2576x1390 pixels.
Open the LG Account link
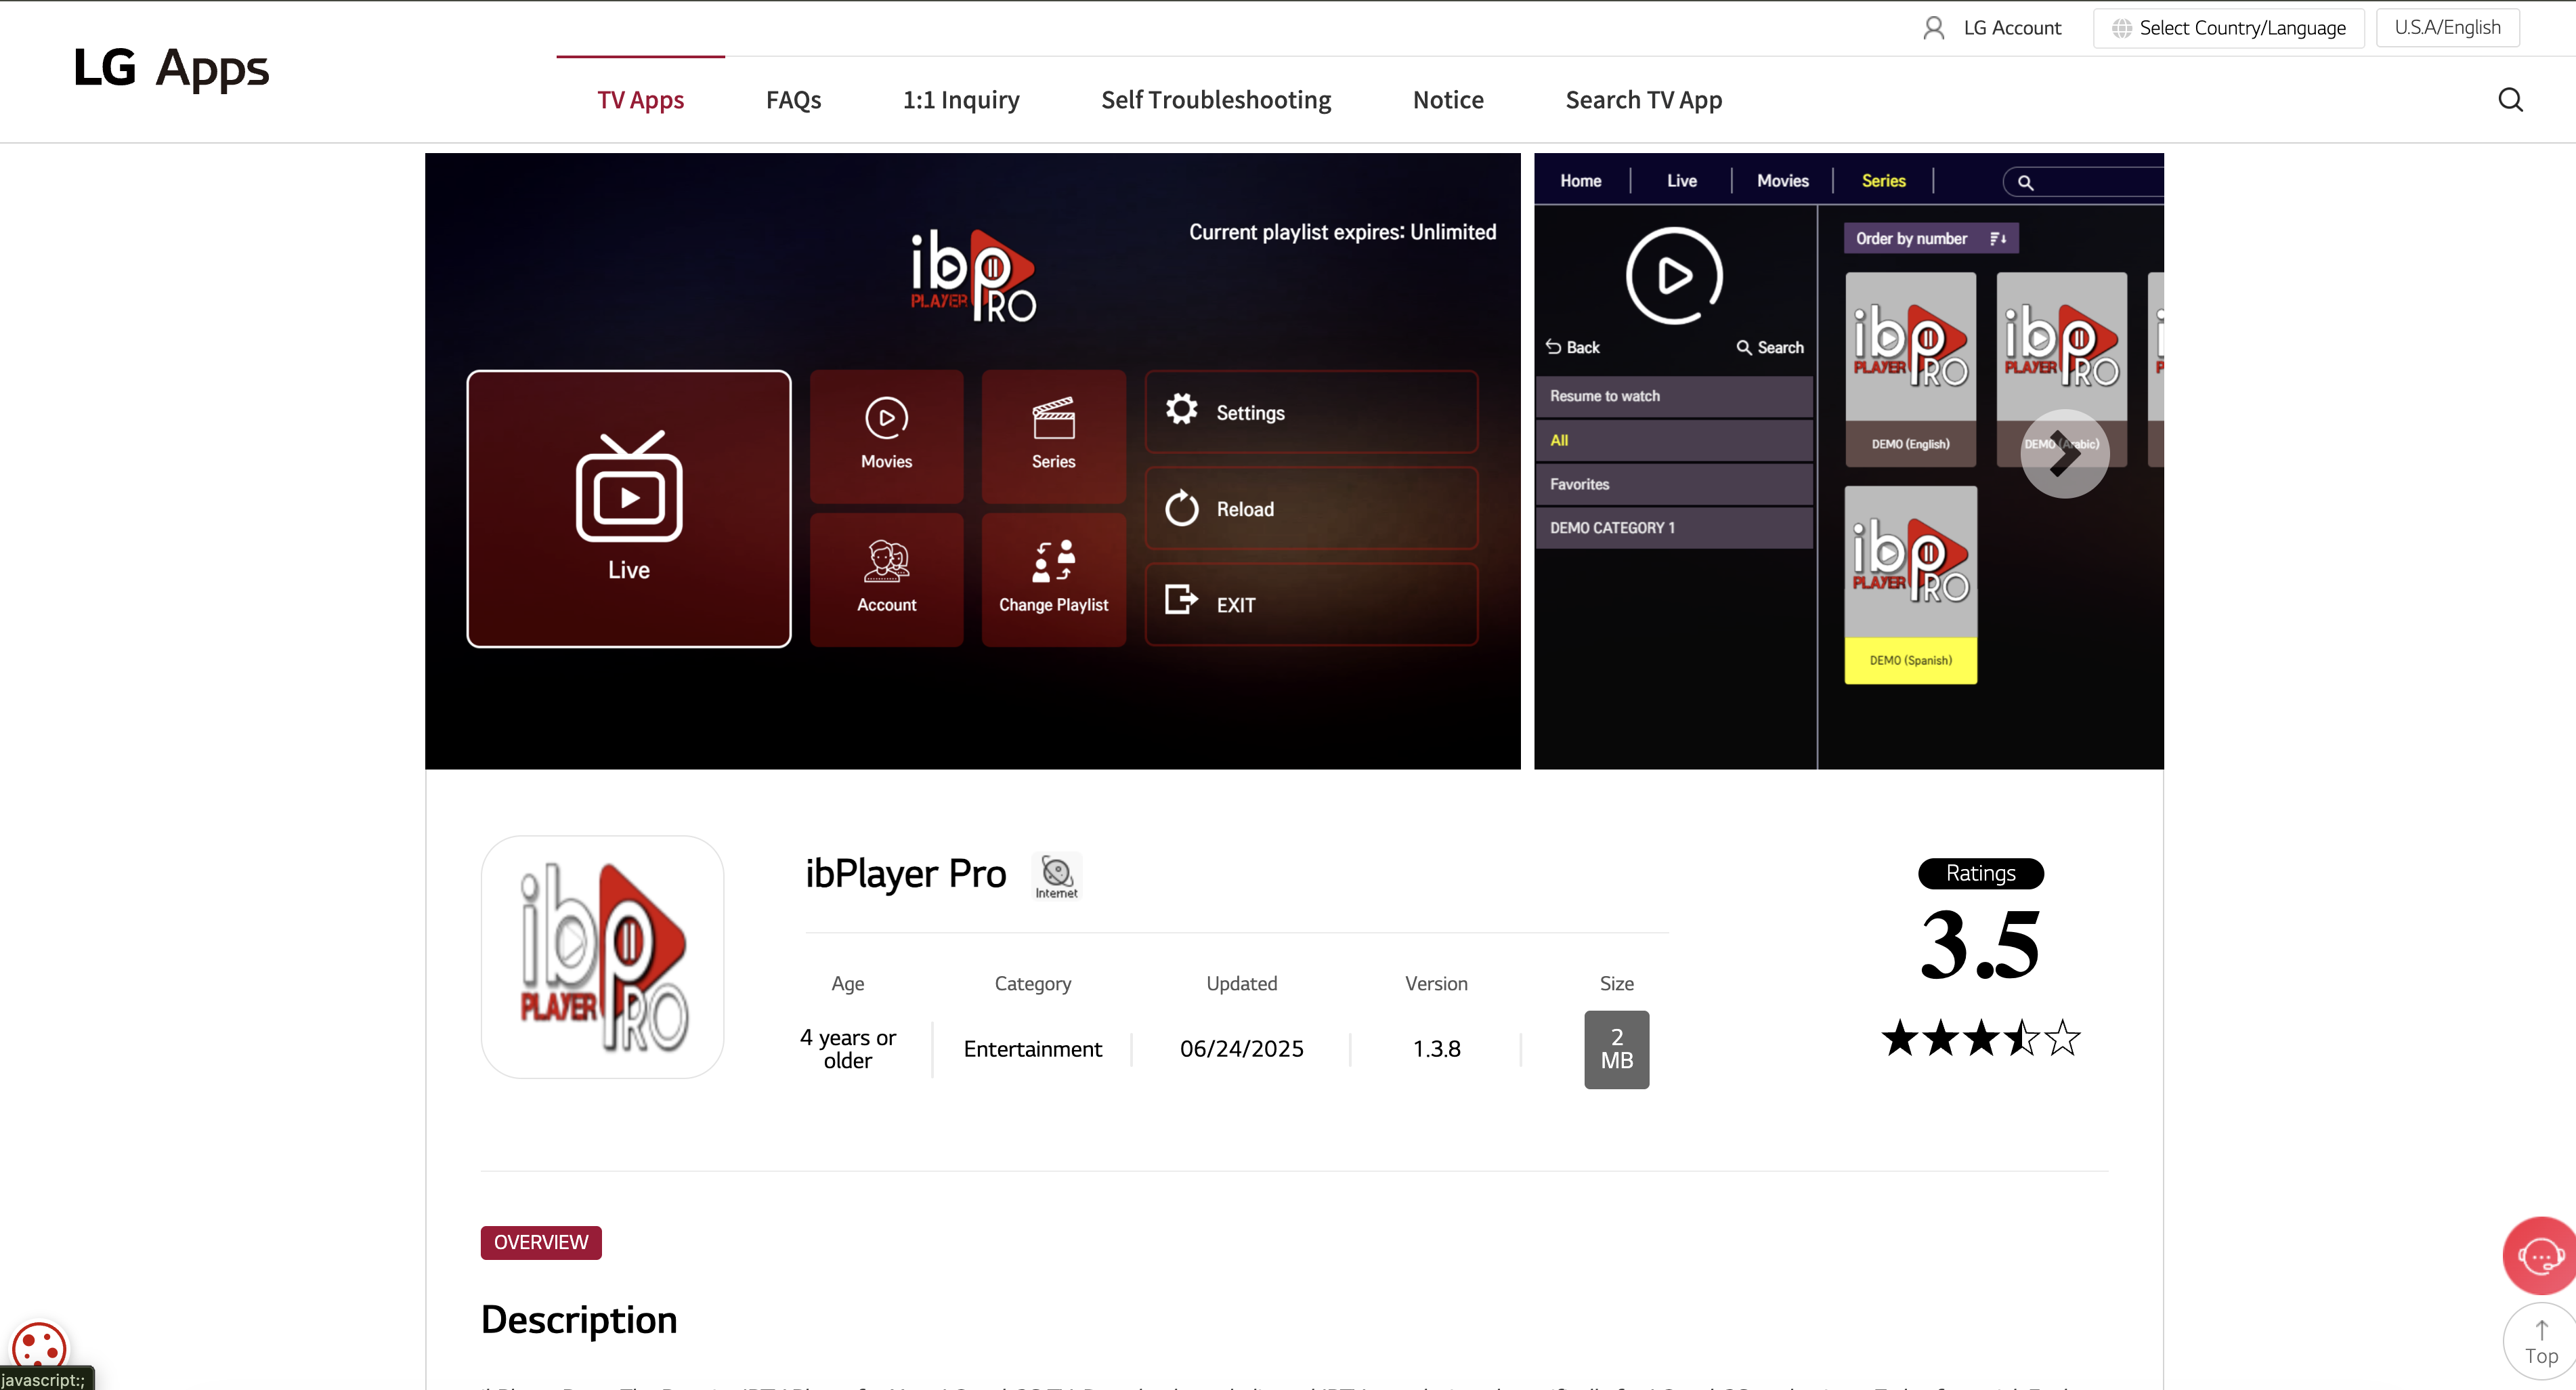[x=2012, y=28]
